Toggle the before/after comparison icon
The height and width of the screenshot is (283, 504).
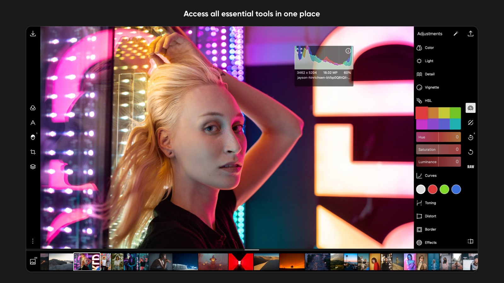(x=471, y=108)
